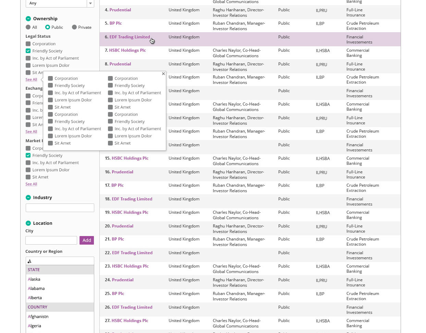The image size is (426, 333).
Task: Close the Legal Status popup
Action: [x=163, y=73]
